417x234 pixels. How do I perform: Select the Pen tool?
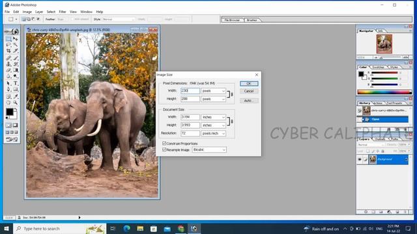8,89
